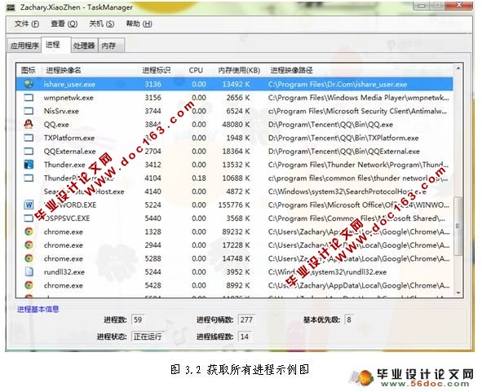Click the QQExternal.exe process icon
Screen dimensions: 482x392
pos(29,151)
